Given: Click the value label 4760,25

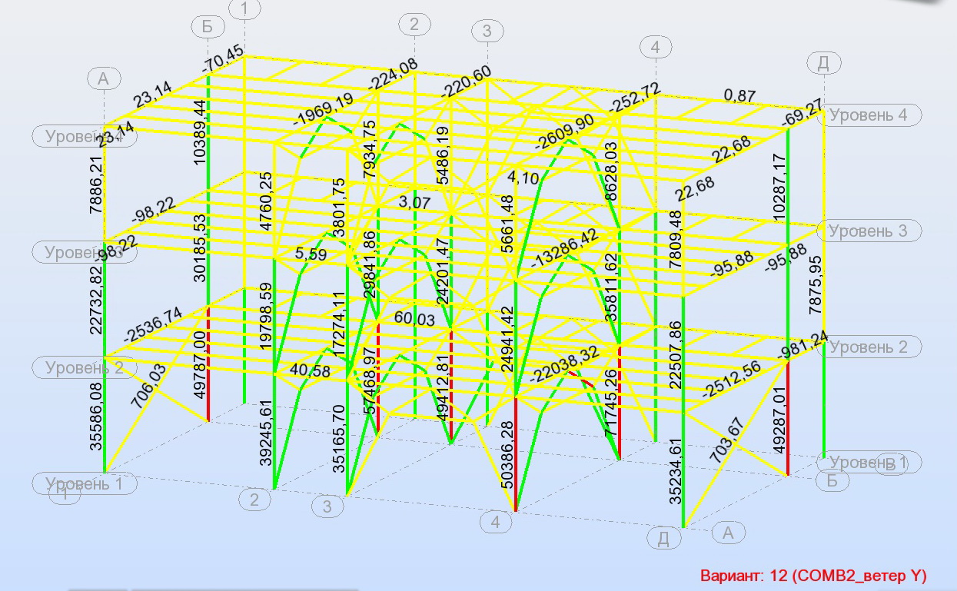Looking at the screenshot, I should click(265, 202).
